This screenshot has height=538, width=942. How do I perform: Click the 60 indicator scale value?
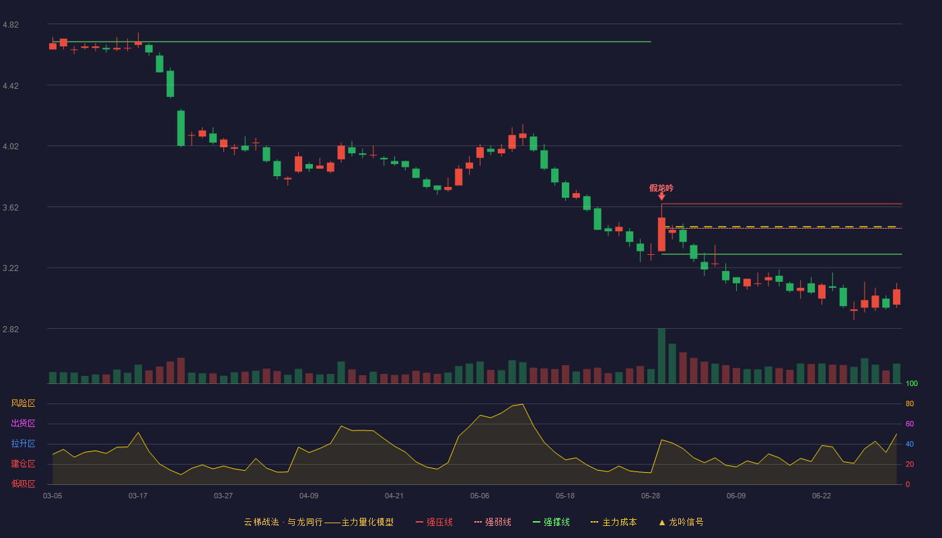coord(910,424)
